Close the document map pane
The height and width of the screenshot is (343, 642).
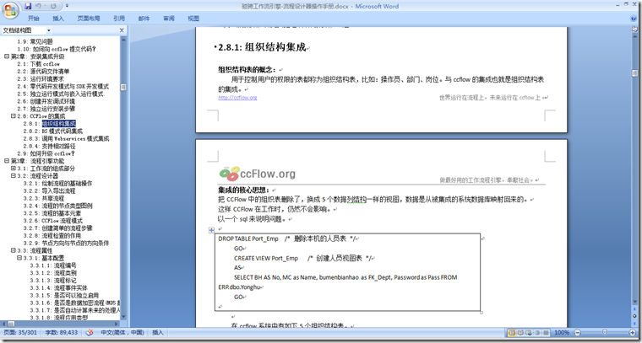122,30
